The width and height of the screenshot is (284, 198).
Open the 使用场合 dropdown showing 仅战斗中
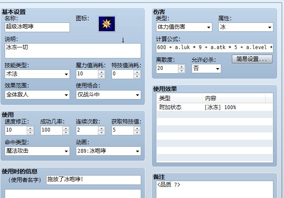(x=109, y=95)
